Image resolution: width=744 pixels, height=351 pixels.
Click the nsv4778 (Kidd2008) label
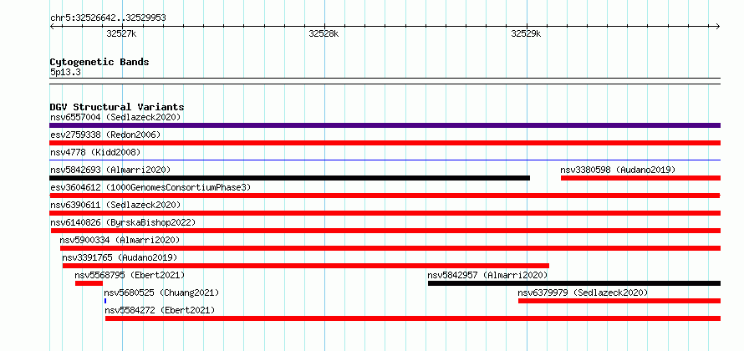click(x=95, y=152)
